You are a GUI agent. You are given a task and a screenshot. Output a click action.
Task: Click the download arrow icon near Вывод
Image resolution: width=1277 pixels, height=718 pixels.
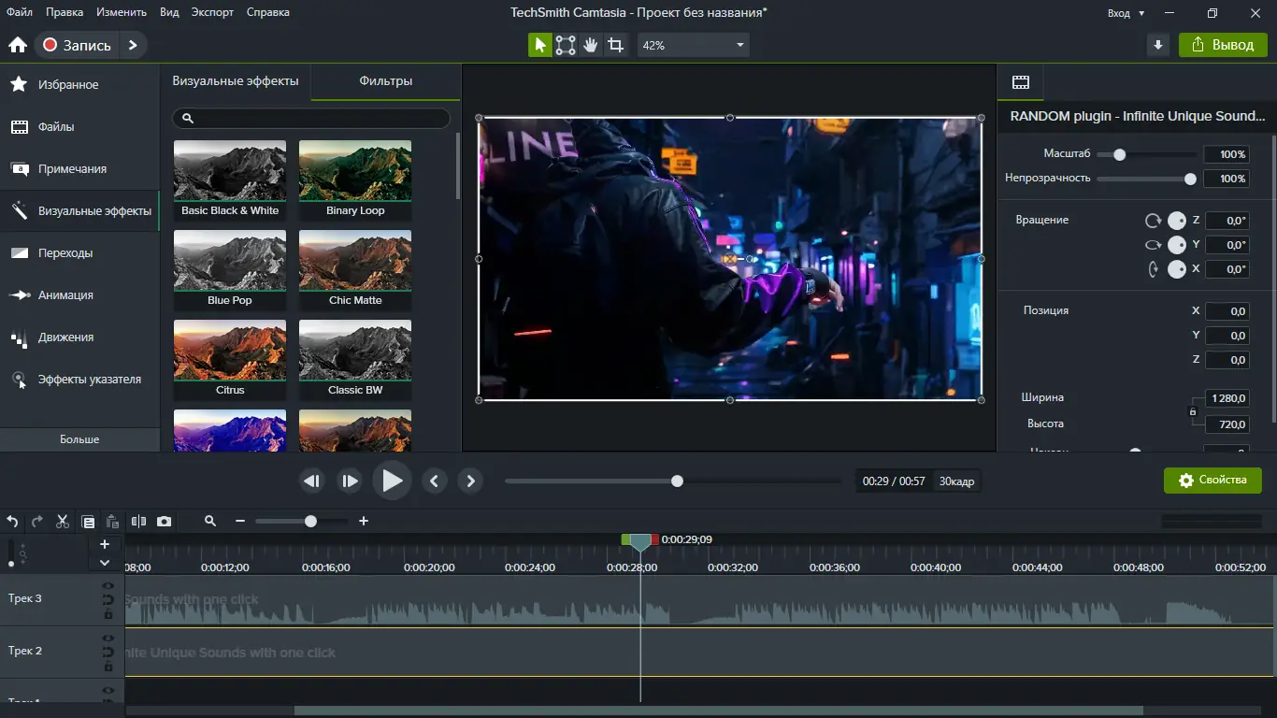pos(1158,45)
